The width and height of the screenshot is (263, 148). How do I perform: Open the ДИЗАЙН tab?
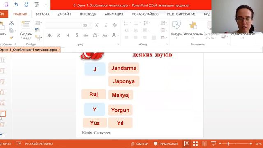point(65,14)
